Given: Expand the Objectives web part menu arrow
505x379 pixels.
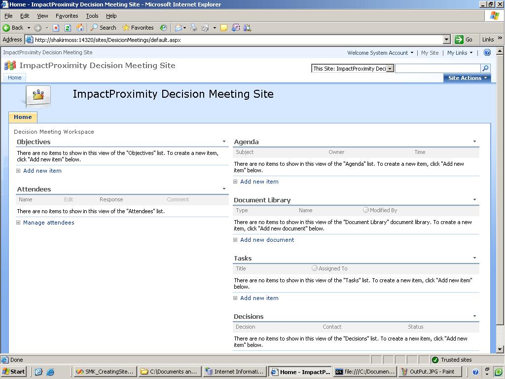Looking at the screenshot, I should 224,142.
